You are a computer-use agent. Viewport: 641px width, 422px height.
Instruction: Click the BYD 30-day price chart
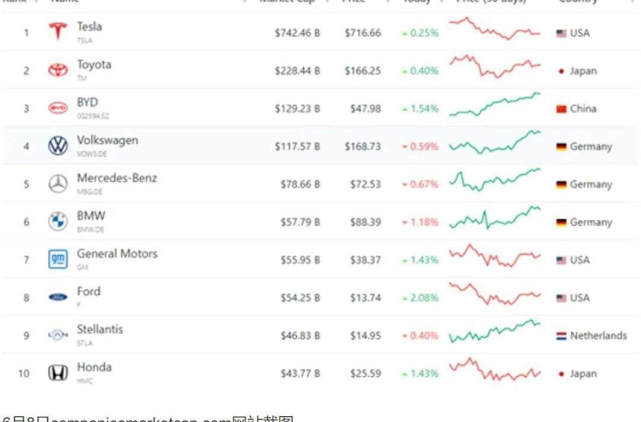494,105
